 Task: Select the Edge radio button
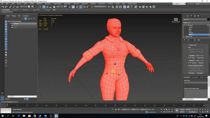point(191,58)
